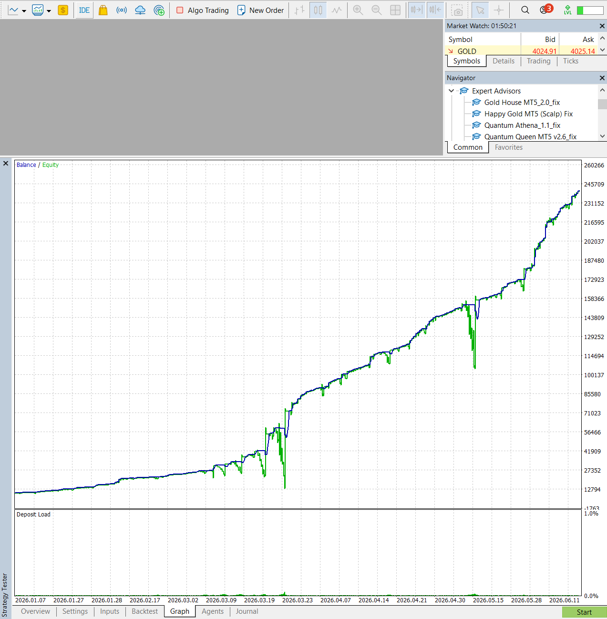This screenshot has height=619, width=607.
Task: Select the GOLD symbol row
Action: tap(521, 51)
